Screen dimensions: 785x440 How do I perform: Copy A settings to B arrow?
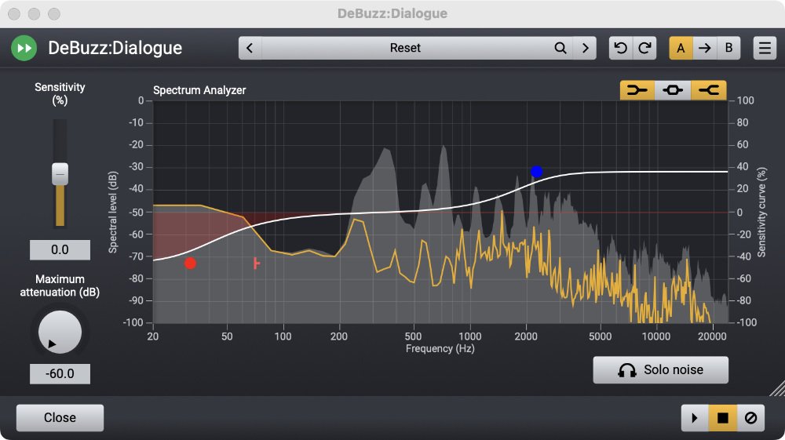click(x=705, y=48)
